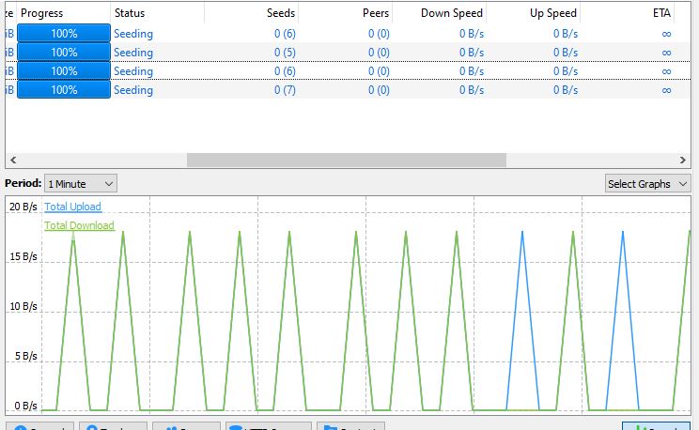Click progress bar of torrent with 0 (7) seeds
The height and width of the screenshot is (430, 699).
point(64,90)
